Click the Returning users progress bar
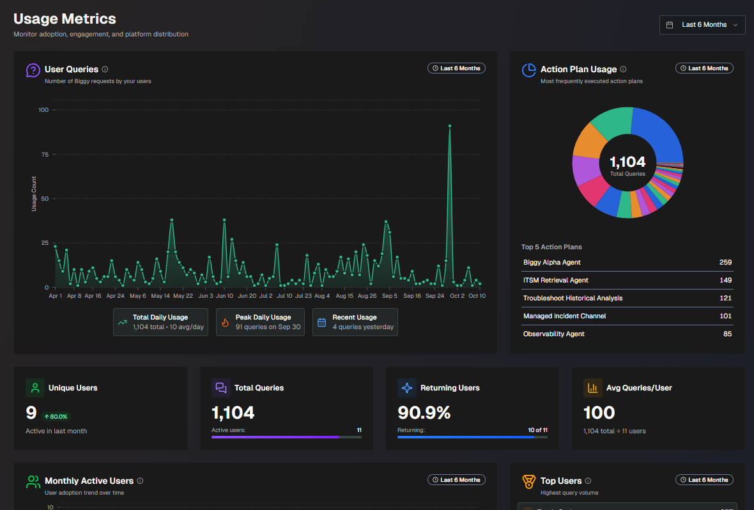 [473, 438]
